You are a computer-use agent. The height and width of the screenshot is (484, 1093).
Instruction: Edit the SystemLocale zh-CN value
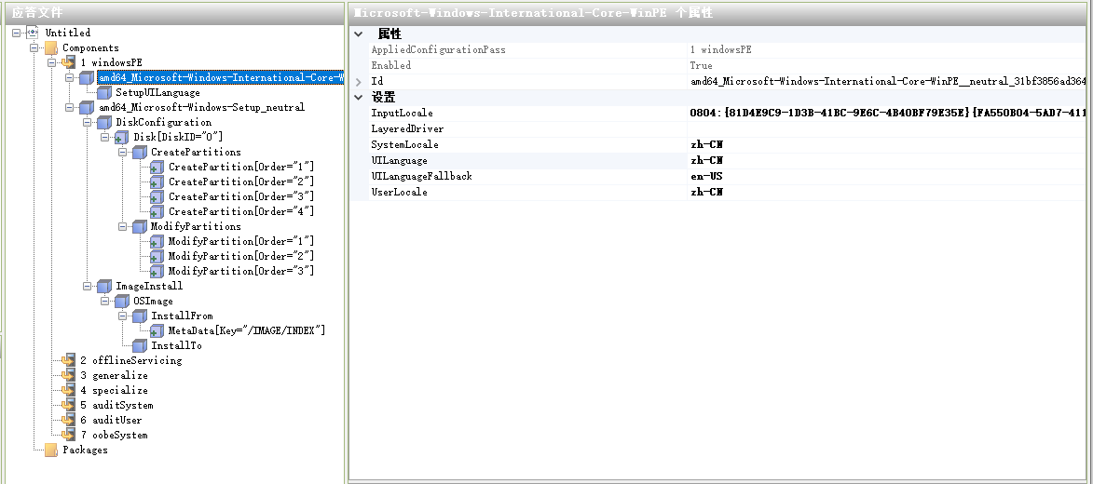(x=886, y=145)
